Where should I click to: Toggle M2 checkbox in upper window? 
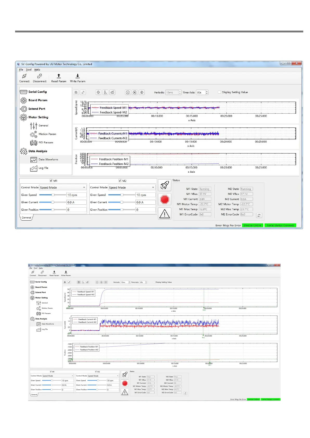pyautogui.click(x=120, y=181)
